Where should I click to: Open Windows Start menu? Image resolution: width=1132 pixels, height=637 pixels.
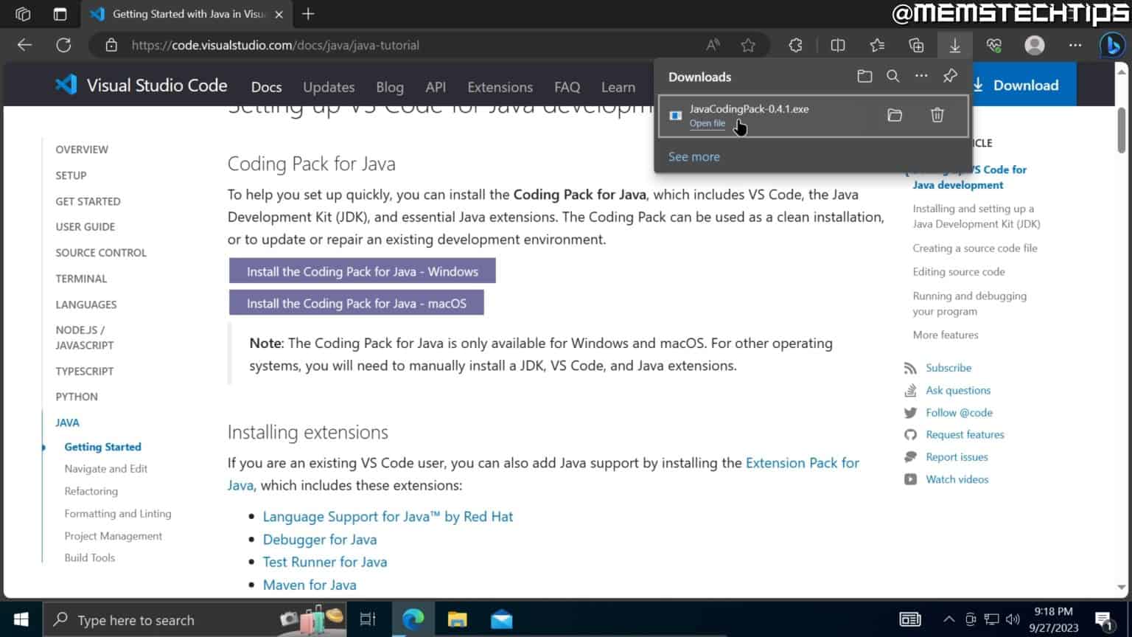(x=21, y=620)
